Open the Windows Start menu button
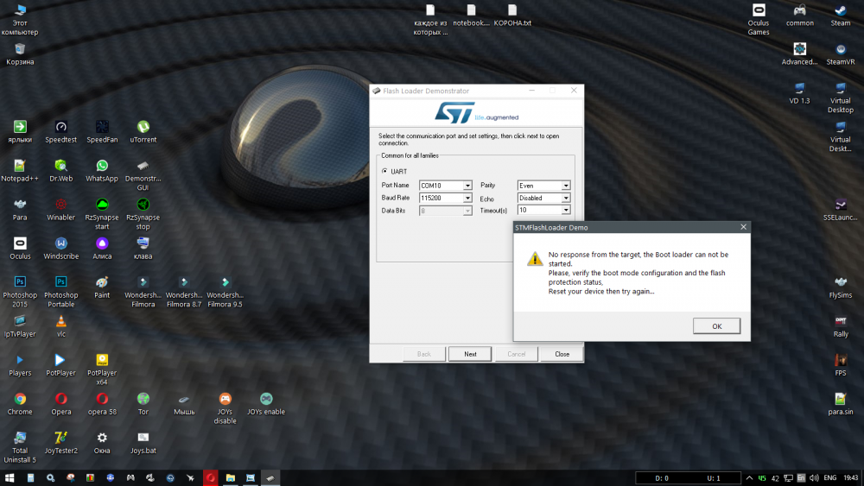 [x=10, y=477]
